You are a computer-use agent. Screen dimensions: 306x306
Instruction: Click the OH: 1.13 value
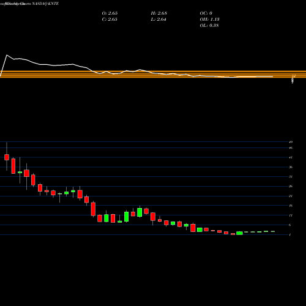[210, 19]
